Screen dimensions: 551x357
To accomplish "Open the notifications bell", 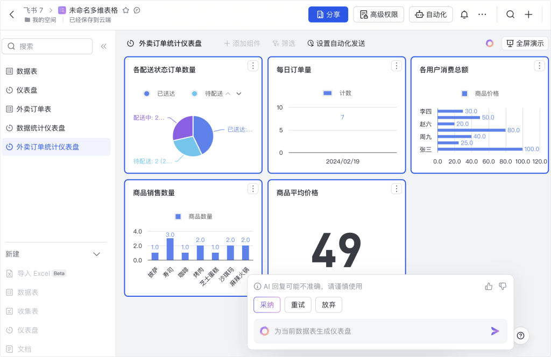I will [x=464, y=15].
